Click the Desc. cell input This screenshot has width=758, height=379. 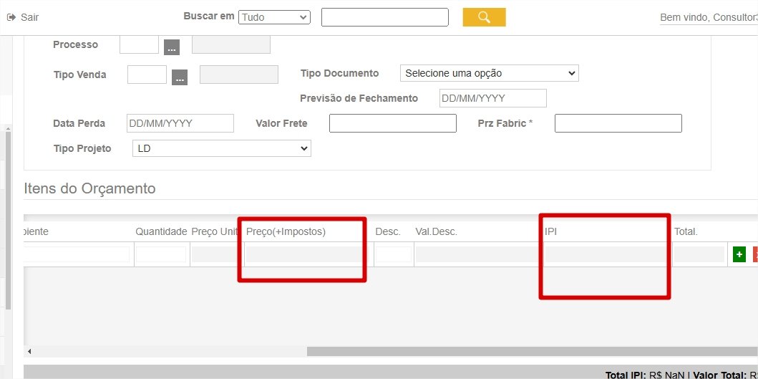[394, 254]
